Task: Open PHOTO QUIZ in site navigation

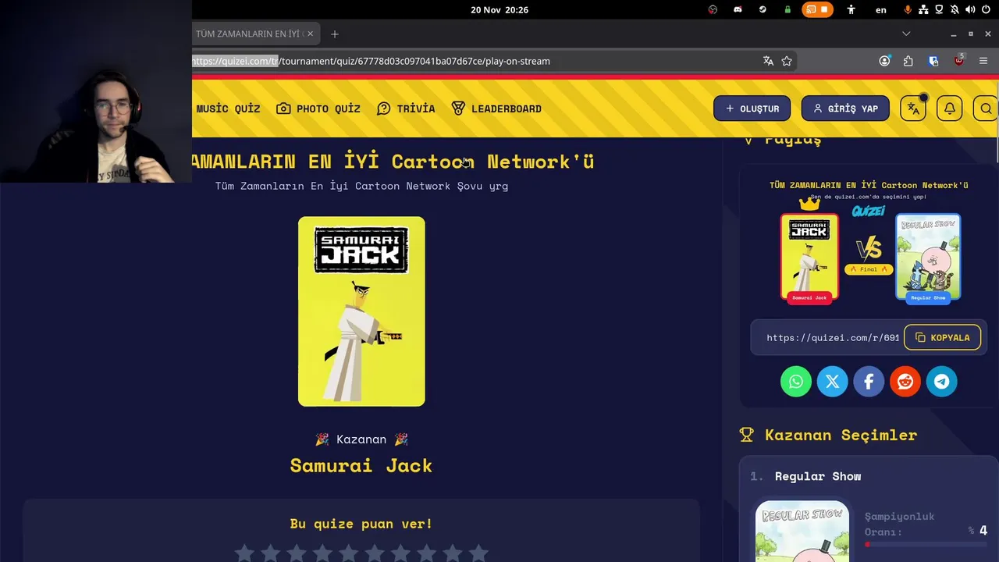Action: (x=318, y=108)
